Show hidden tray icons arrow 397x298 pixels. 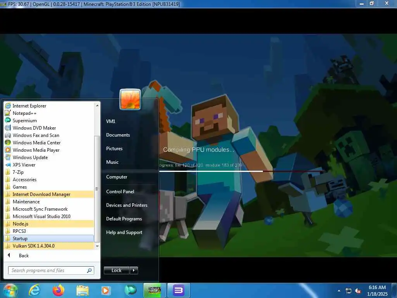click(339, 291)
